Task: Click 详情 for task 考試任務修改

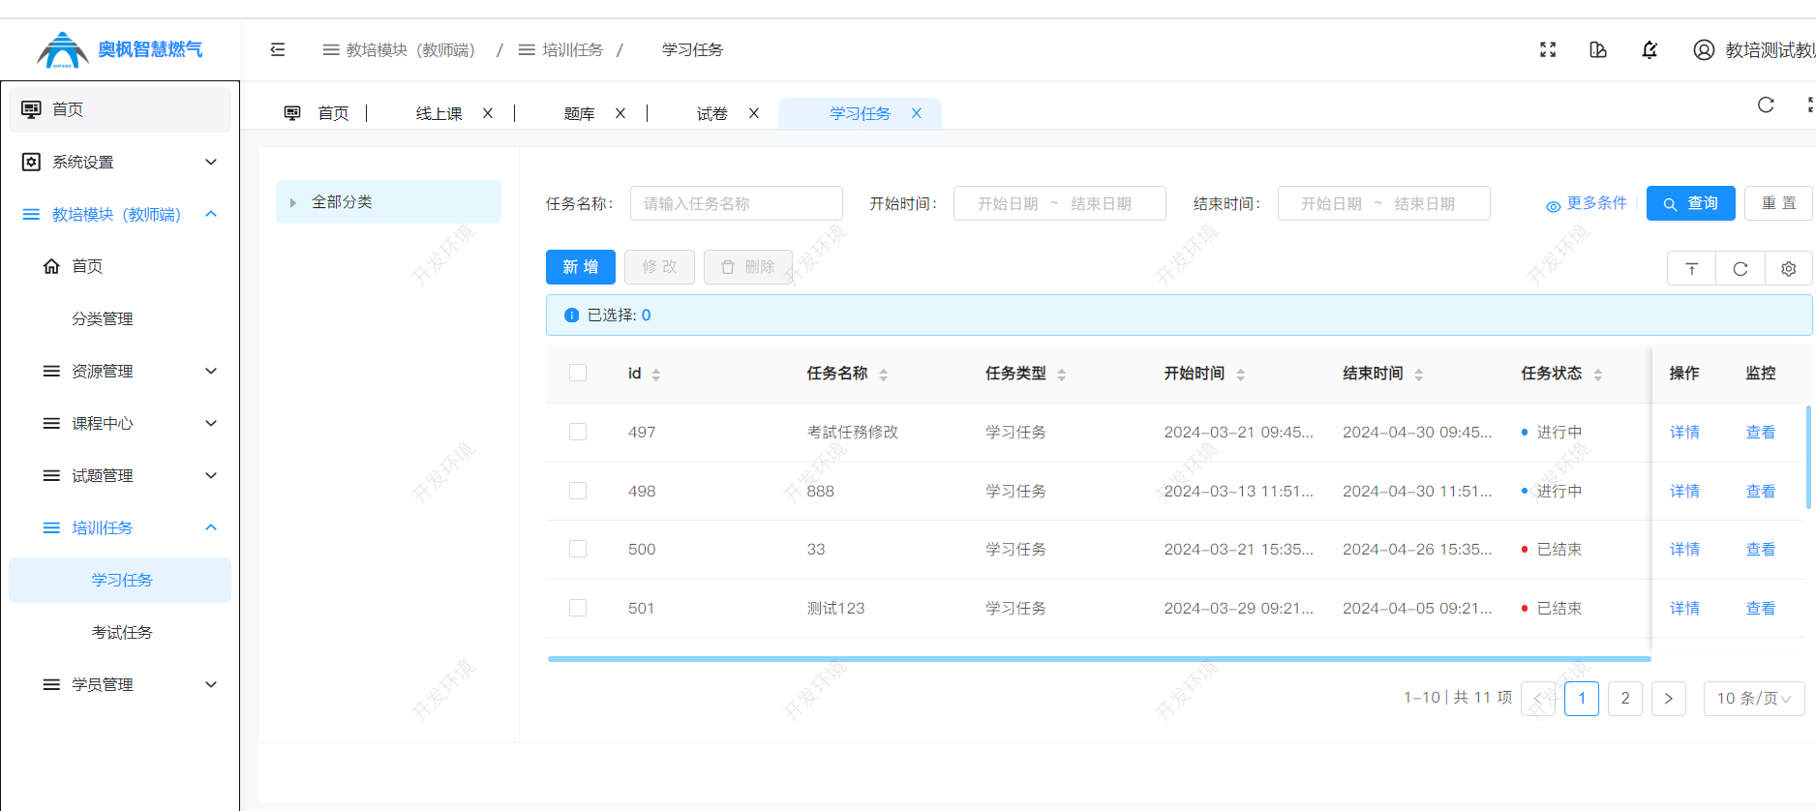Action: 1684,432
